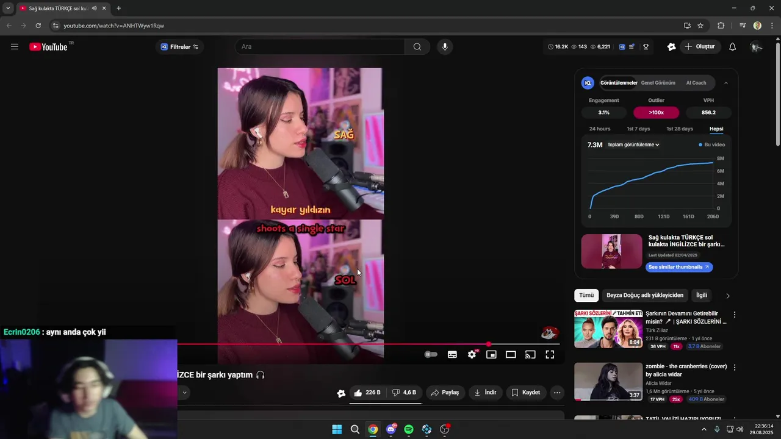Cast video to a TV
This screenshot has width=781, height=439.
530,355
